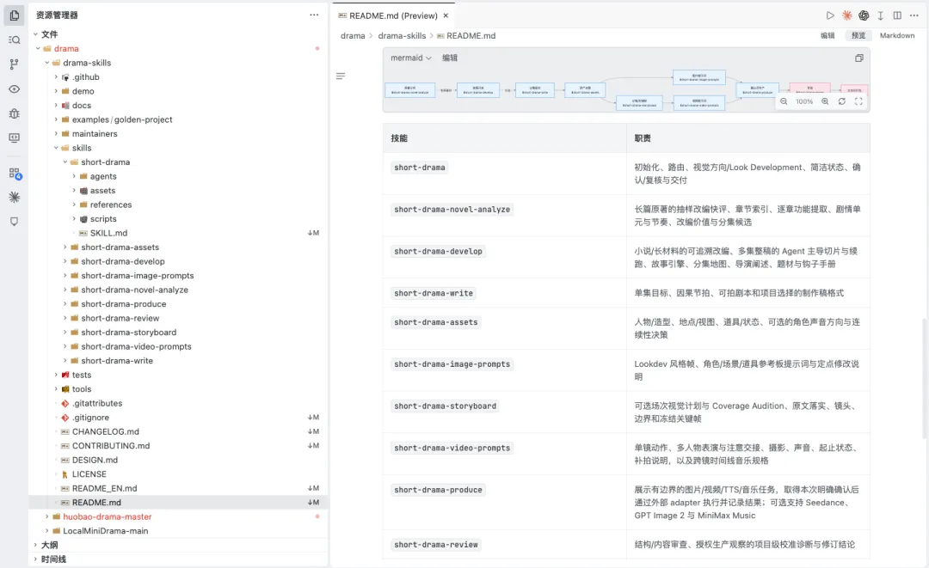Click drama-skills in the breadcrumb
Image resolution: width=929 pixels, height=568 pixels.
[x=402, y=35]
